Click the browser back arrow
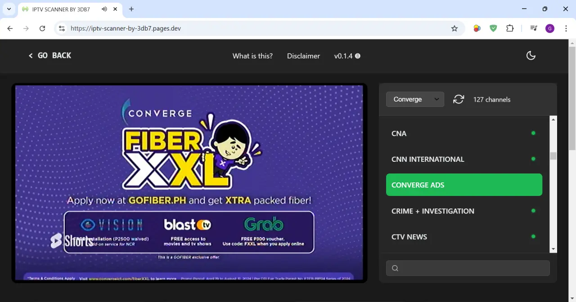This screenshot has height=302, width=576. point(10,28)
